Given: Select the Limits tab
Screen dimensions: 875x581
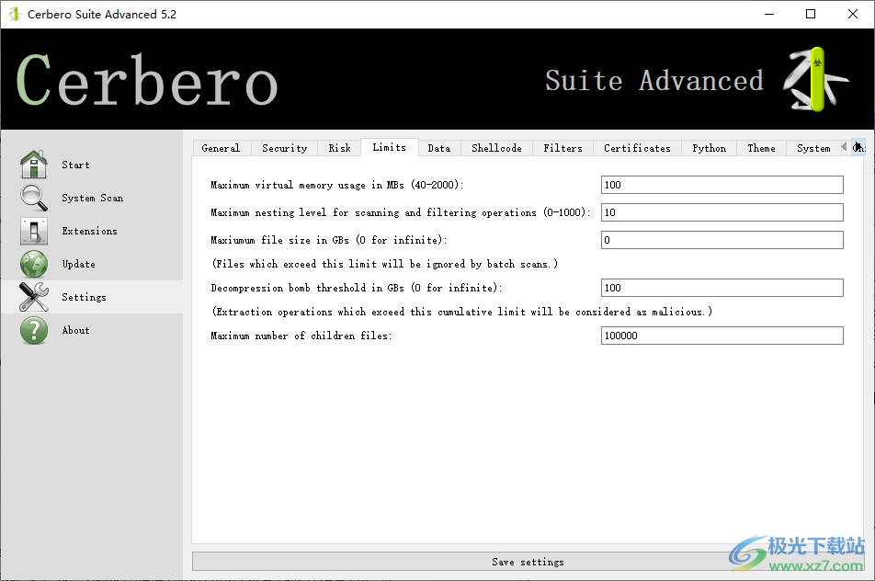Looking at the screenshot, I should pyautogui.click(x=390, y=147).
